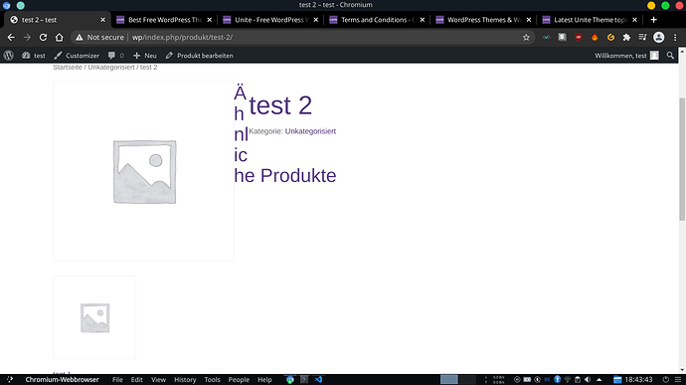Open the Chromium profile avatar menu
This screenshot has width=686, height=385.
coord(658,38)
